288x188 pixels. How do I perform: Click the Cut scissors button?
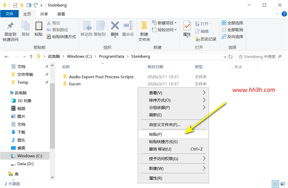(x=54, y=23)
